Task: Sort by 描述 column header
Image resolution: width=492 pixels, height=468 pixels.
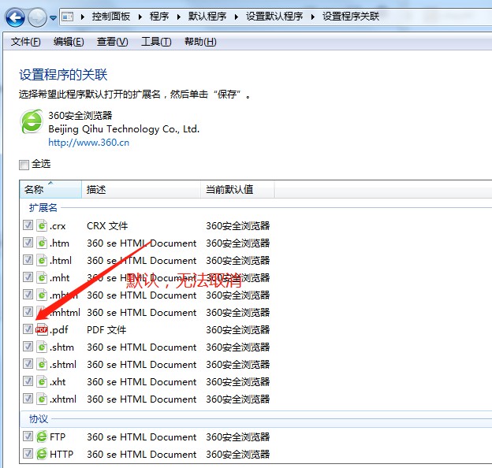Action: coord(141,189)
